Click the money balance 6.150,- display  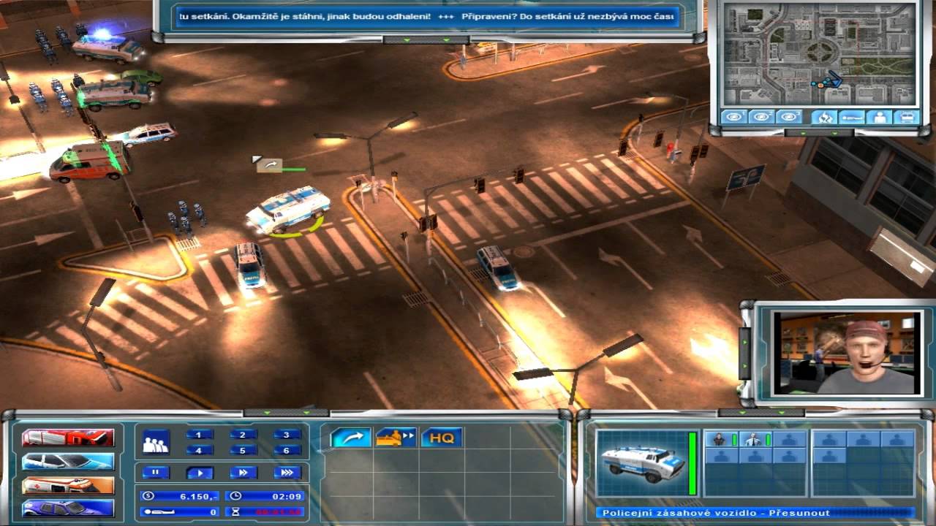tap(179, 496)
